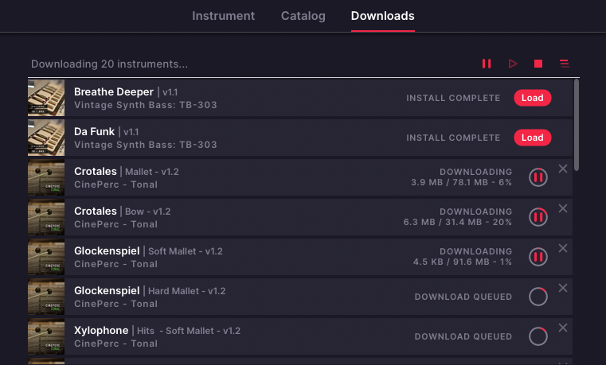
Task: Click '4.5 KB / 91.6 MB - 1%' progress text
Action: coord(462,262)
